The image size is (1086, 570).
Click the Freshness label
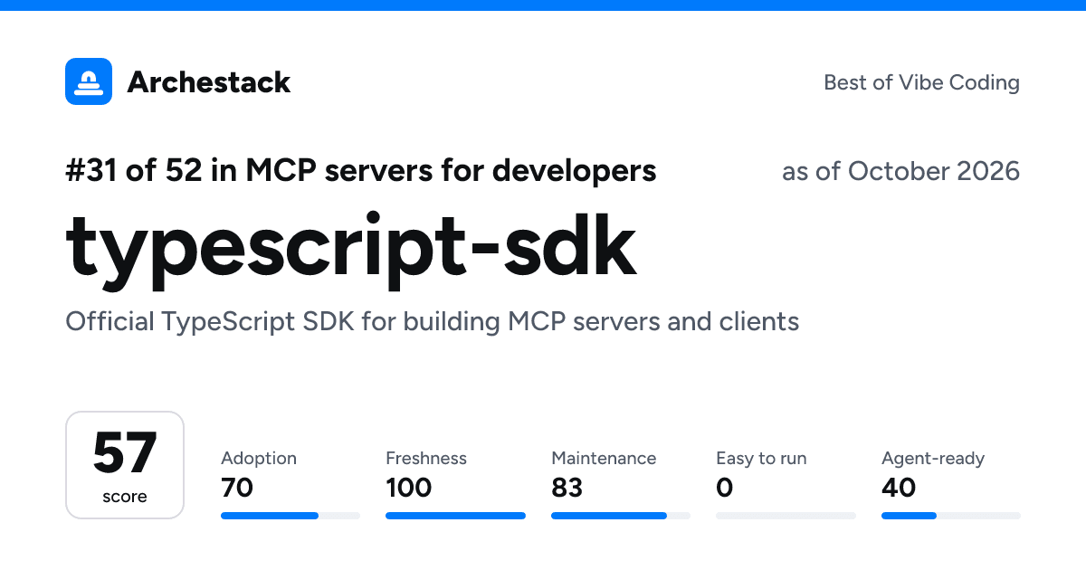426,459
